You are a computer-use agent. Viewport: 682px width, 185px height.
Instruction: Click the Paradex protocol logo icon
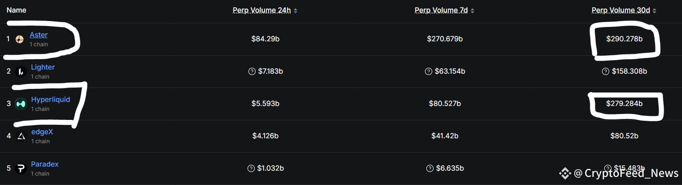tap(21, 168)
